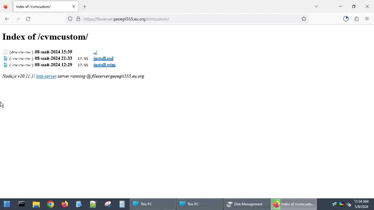The image size is (374, 210).
Task: Click the muted volume tray icon
Action: coord(349,204)
